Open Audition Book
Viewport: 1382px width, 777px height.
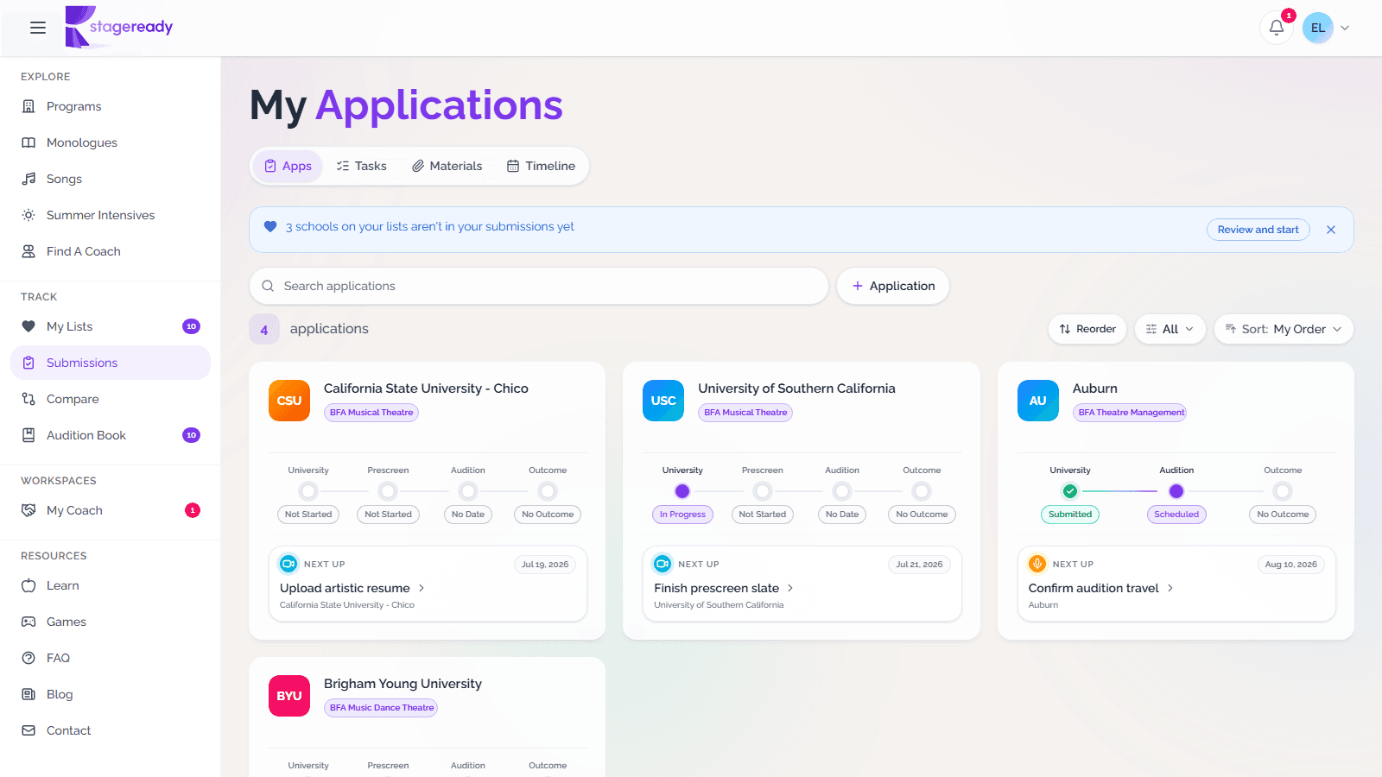(x=111, y=435)
